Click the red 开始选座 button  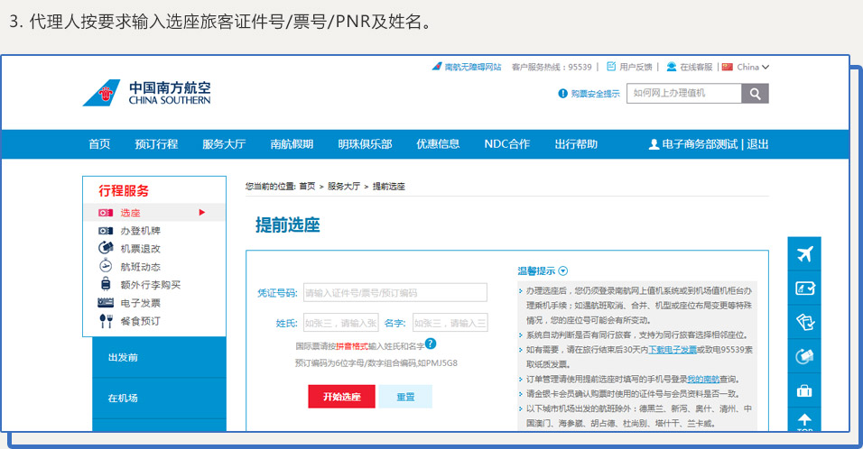click(341, 397)
